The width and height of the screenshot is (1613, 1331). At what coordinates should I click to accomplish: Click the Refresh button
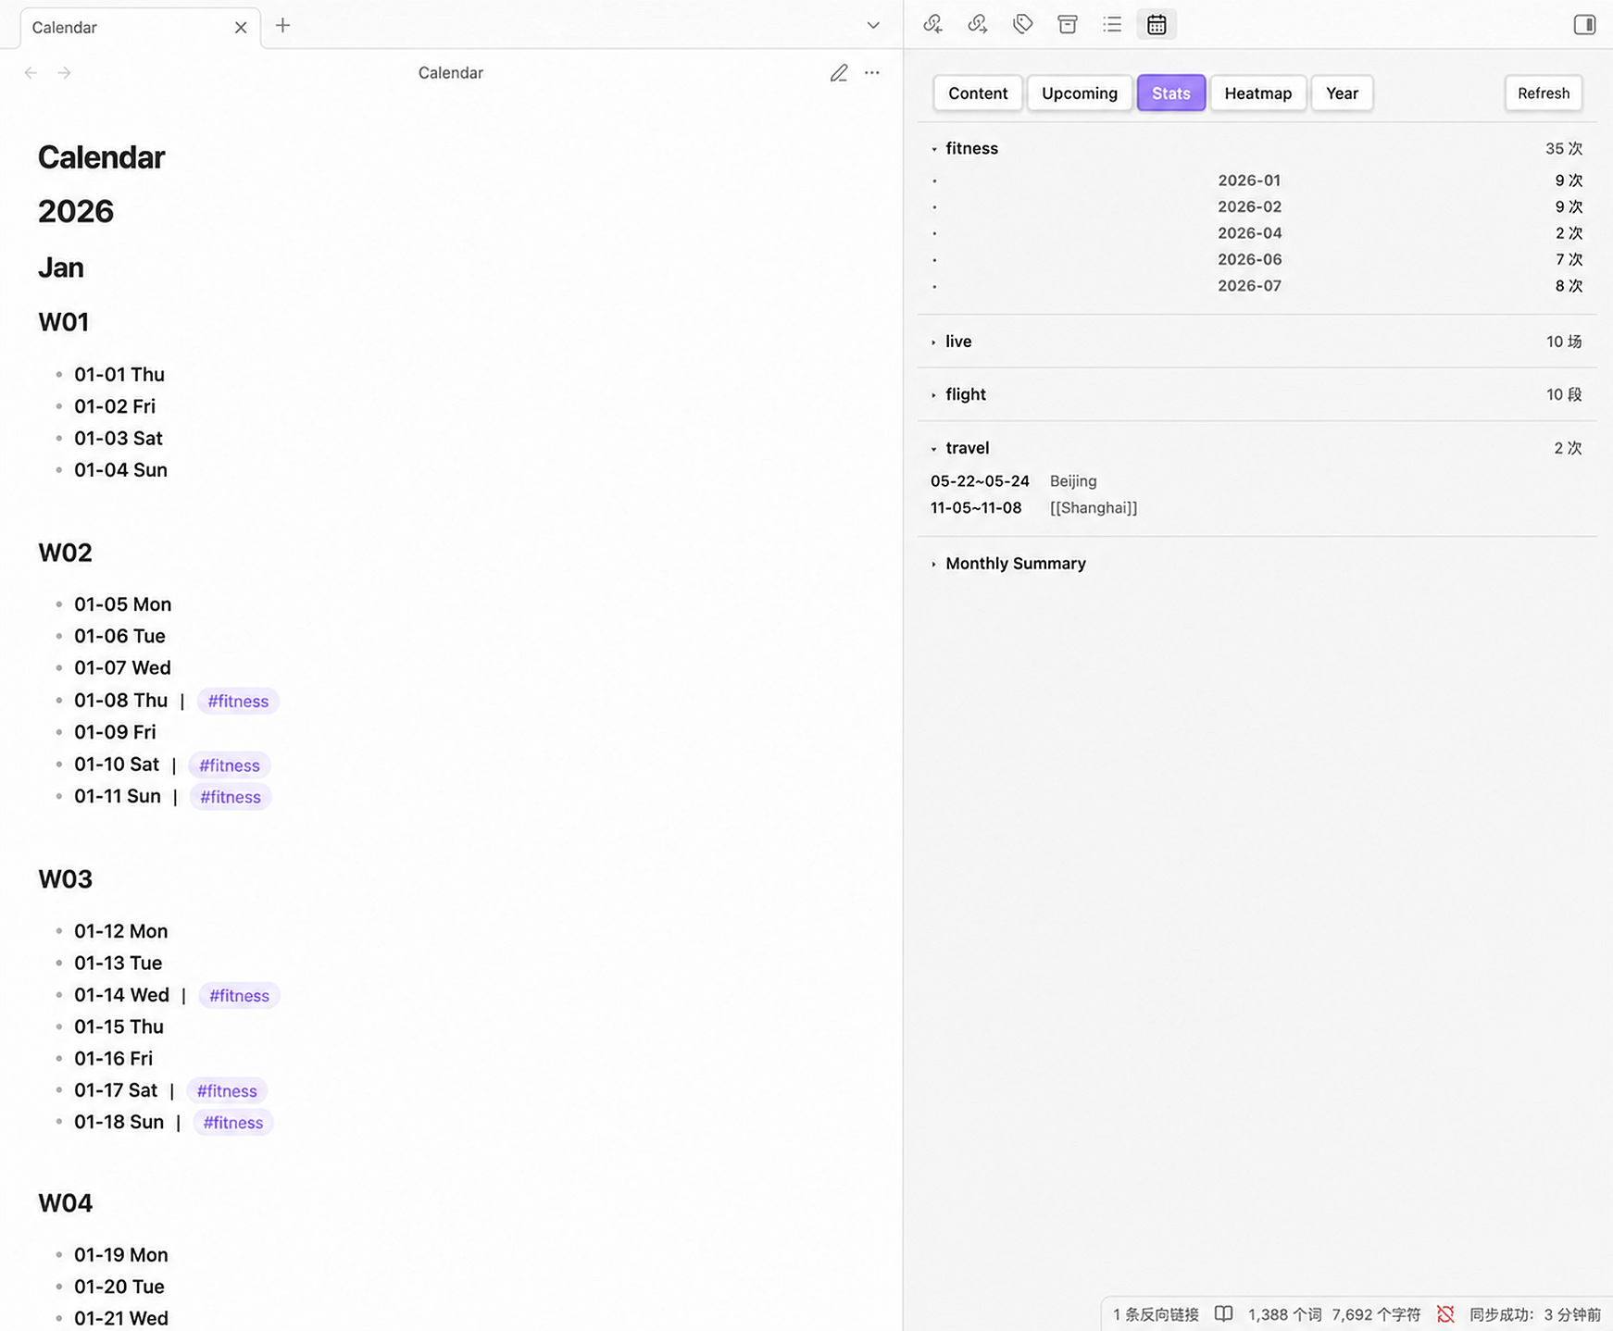pos(1544,93)
